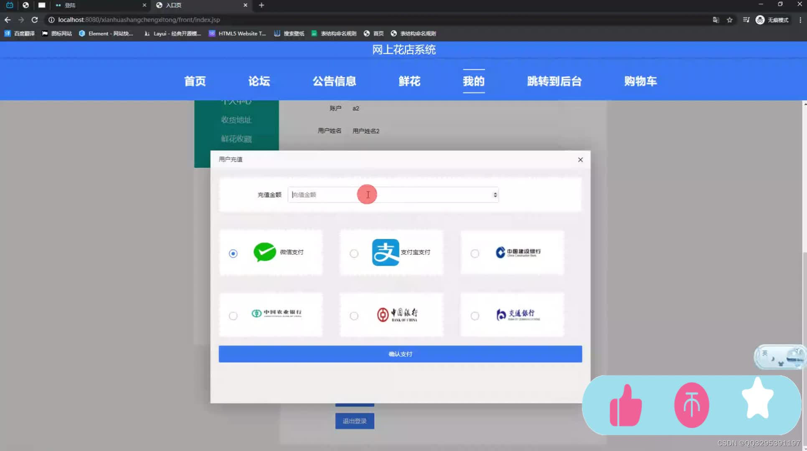Click the 充值金额 input field
The height and width of the screenshot is (451, 807).
click(x=393, y=195)
